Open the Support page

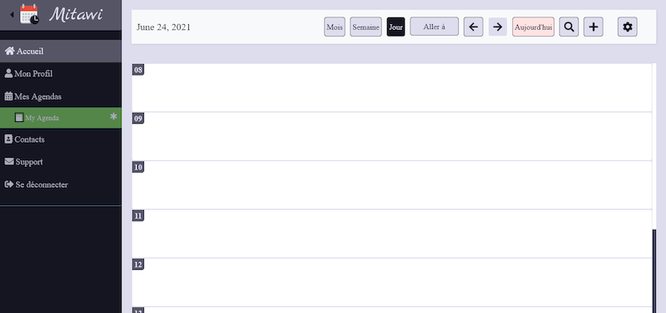[x=60, y=162]
